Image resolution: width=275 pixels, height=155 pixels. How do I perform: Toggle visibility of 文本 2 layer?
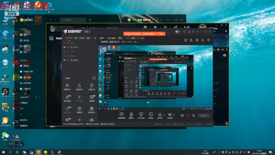click(64, 47)
